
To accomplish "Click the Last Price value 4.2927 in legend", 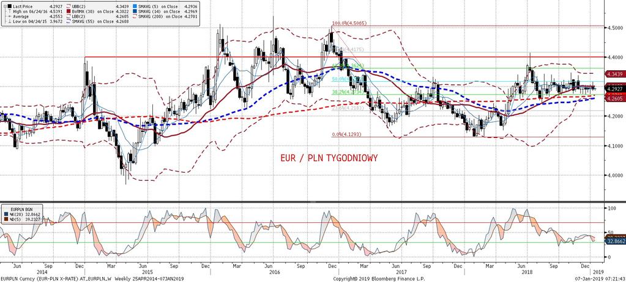I will pos(56,6).
